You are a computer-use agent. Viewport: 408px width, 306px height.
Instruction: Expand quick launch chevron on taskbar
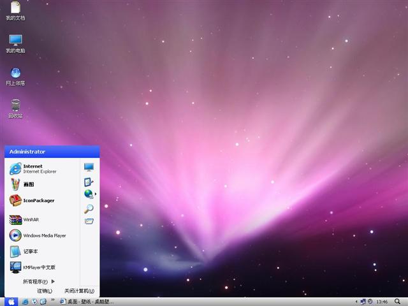[x=53, y=300]
